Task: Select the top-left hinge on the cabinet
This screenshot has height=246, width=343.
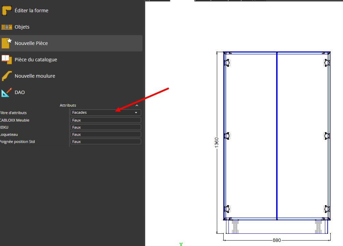Action: pyautogui.click(x=227, y=63)
